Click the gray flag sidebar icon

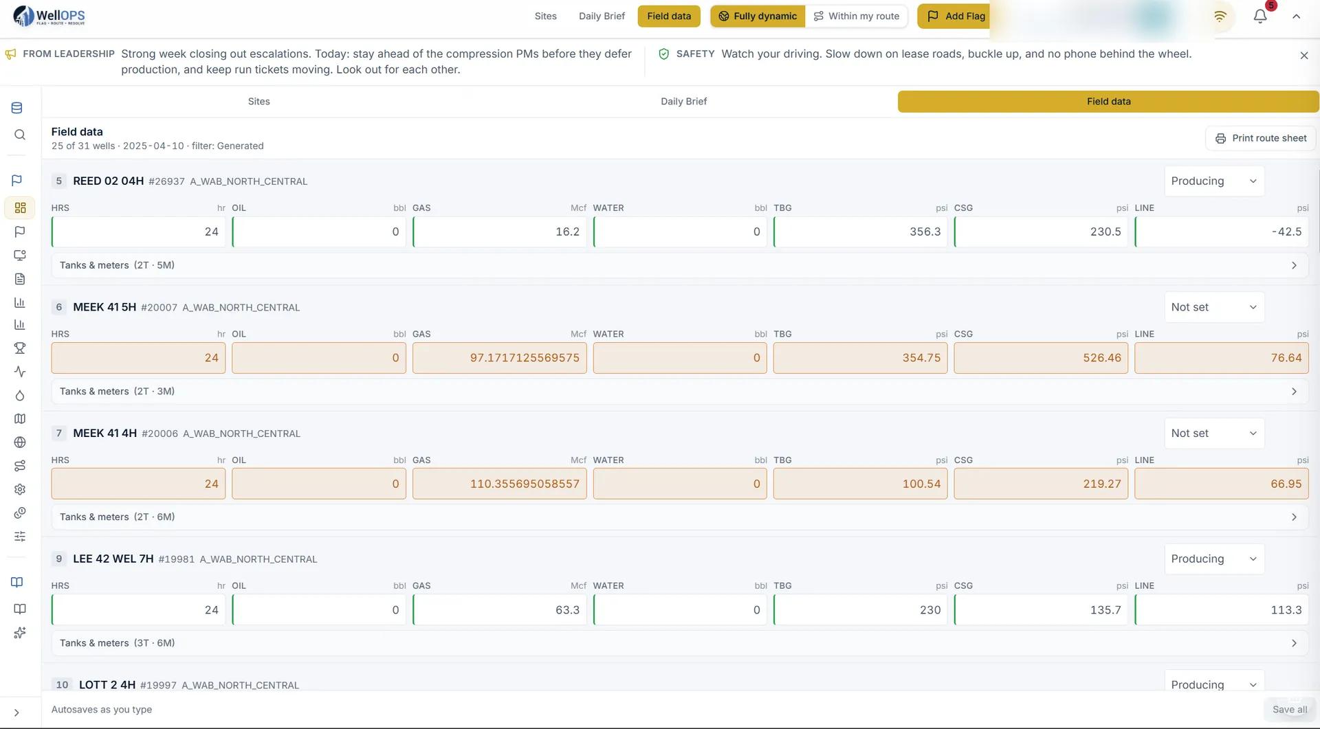coord(20,232)
